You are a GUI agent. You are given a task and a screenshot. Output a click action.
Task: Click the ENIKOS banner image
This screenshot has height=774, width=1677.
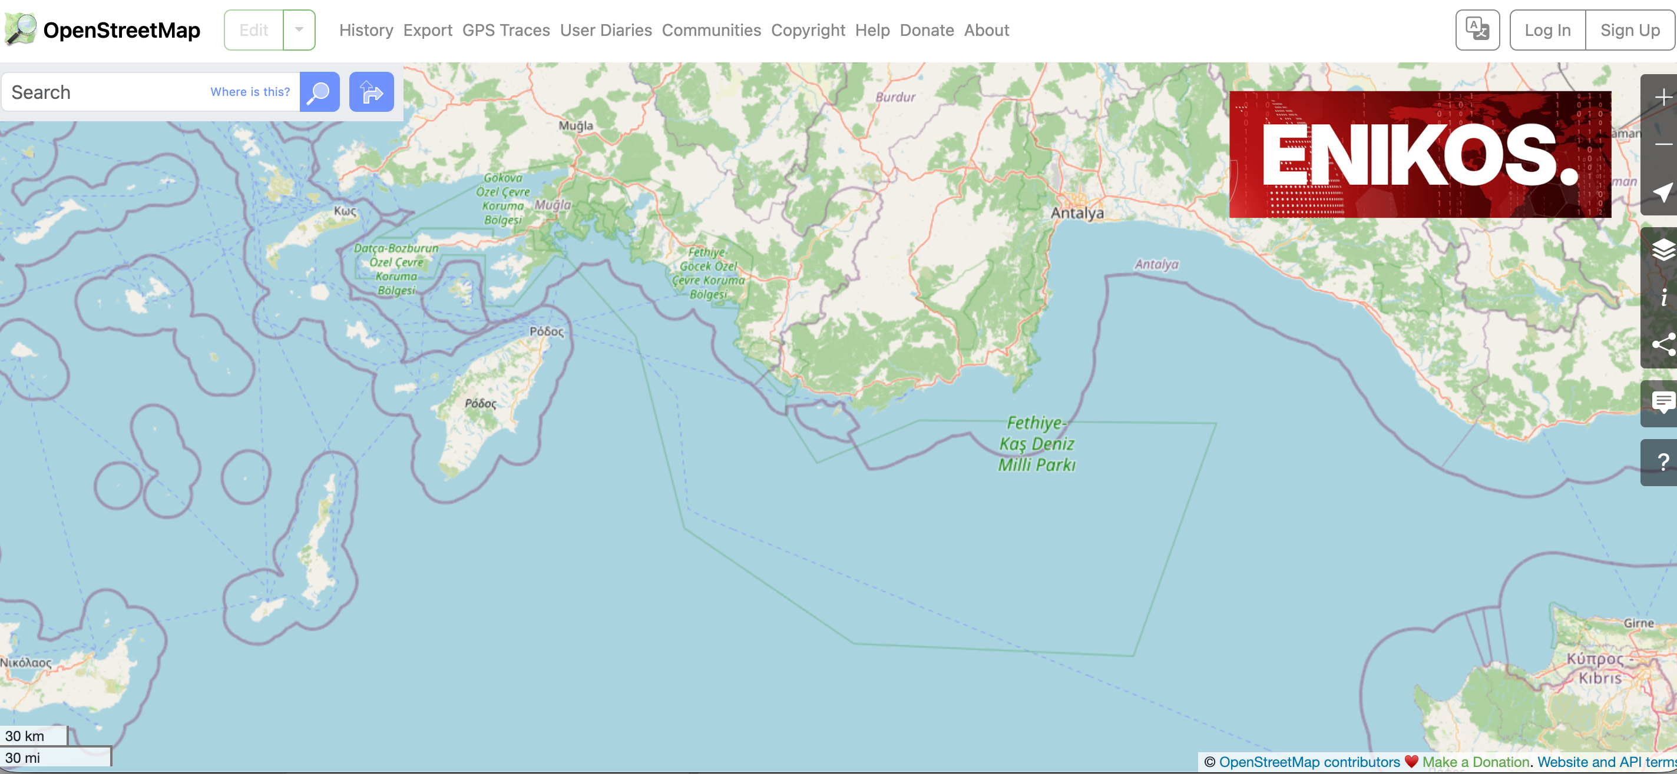tap(1420, 154)
